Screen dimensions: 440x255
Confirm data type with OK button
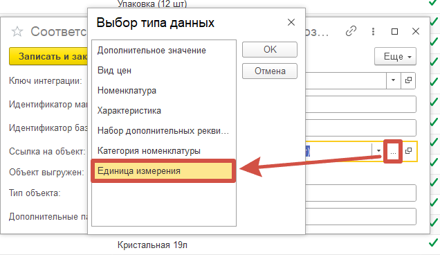pyautogui.click(x=270, y=49)
